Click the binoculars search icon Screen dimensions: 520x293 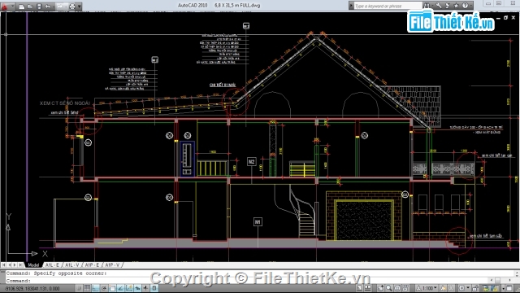click(x=427, y=6)
